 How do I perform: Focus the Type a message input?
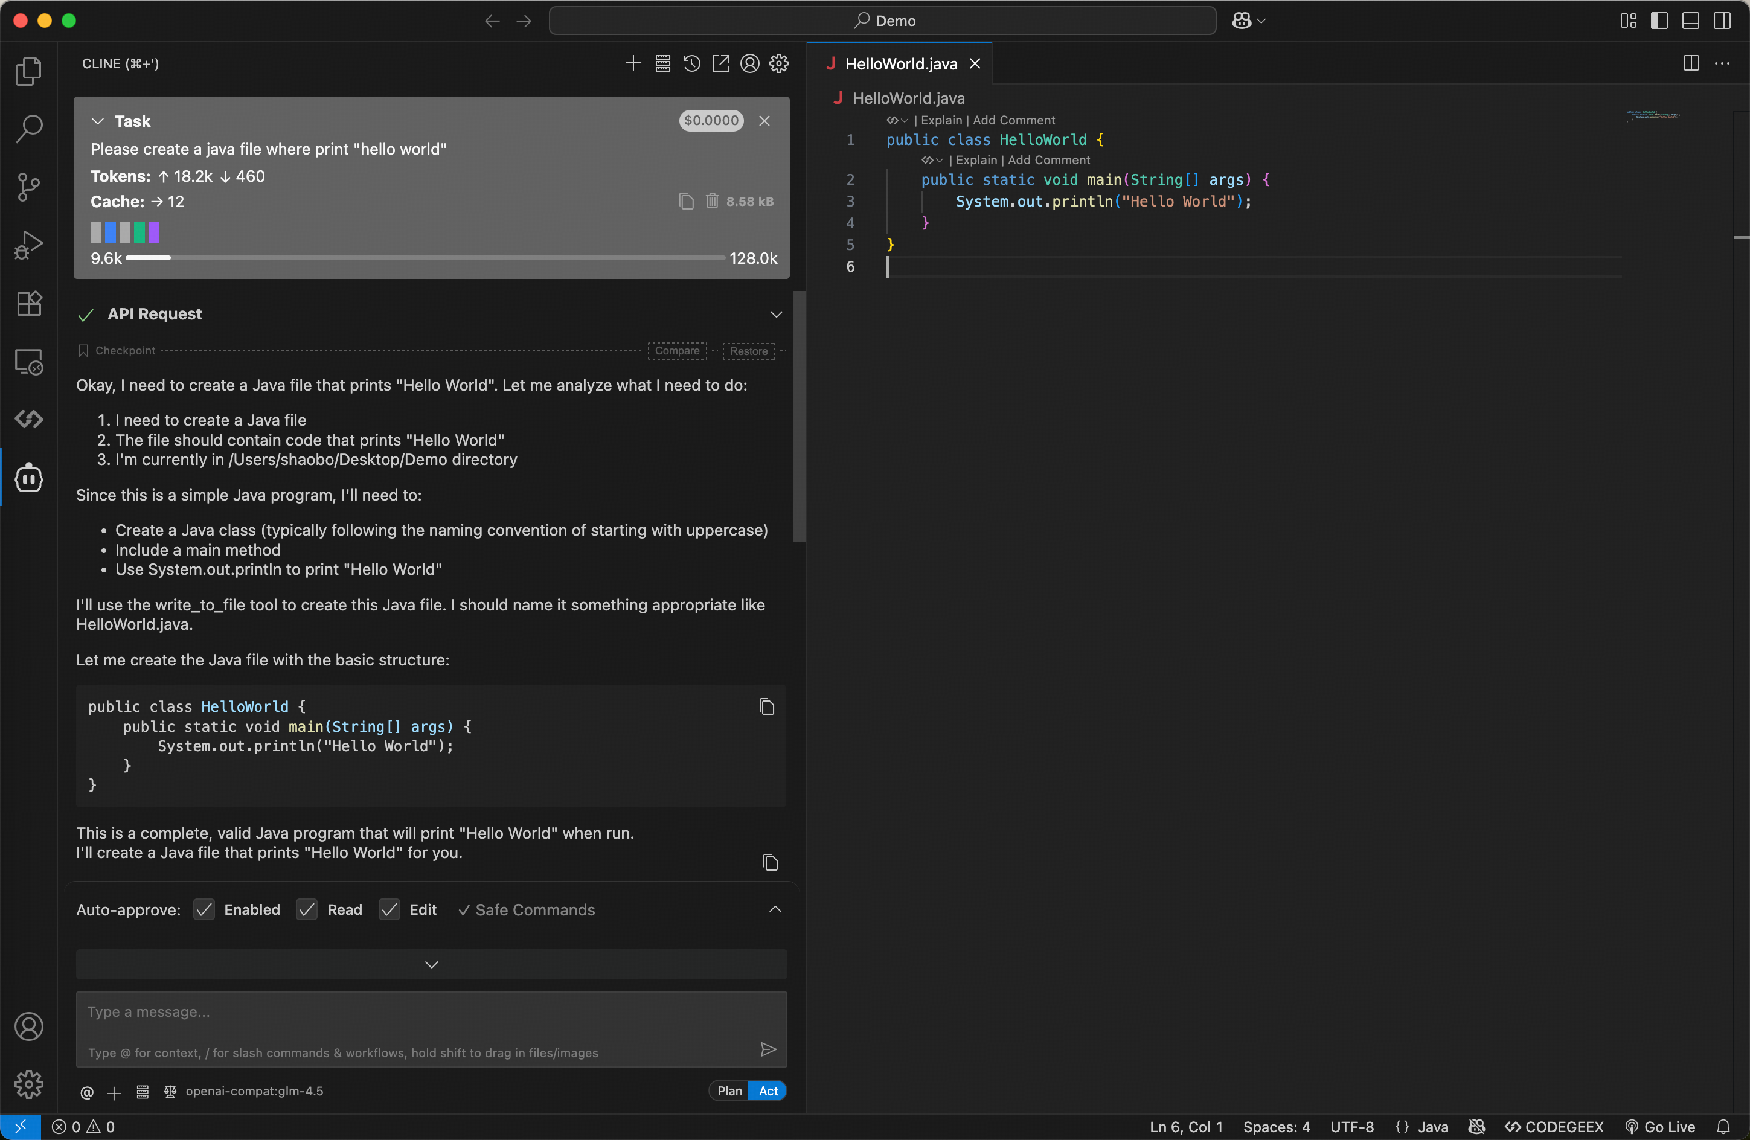click(x=432, y=1029)
